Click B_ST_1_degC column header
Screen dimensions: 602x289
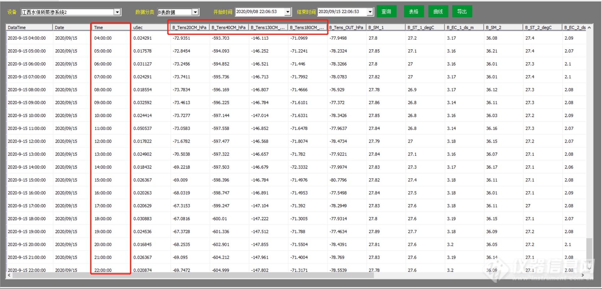click(x=425, y=28)
